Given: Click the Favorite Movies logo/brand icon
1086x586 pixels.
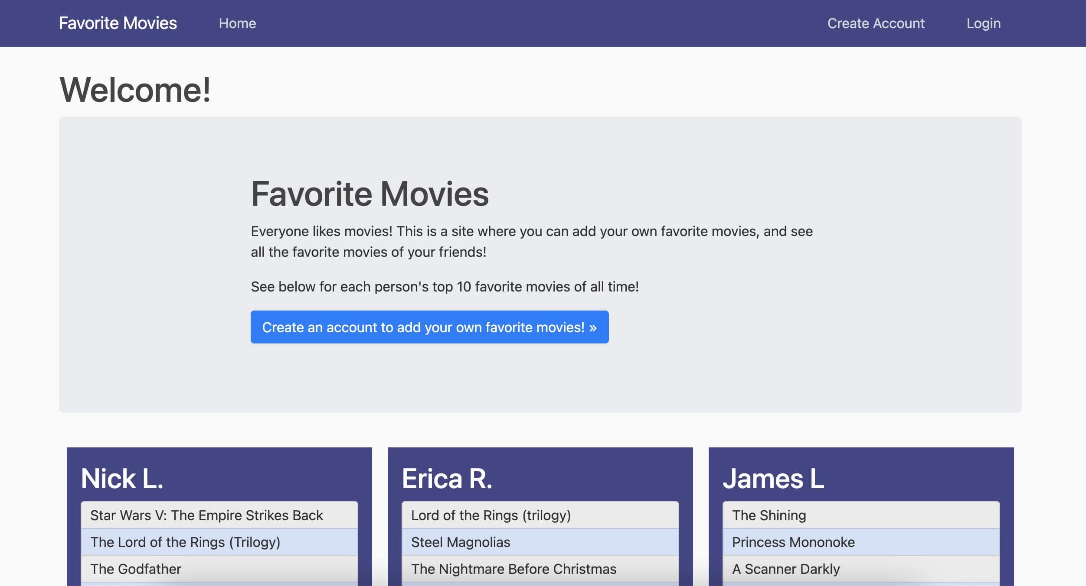Looking at the screenshot, I should point(118,23).
